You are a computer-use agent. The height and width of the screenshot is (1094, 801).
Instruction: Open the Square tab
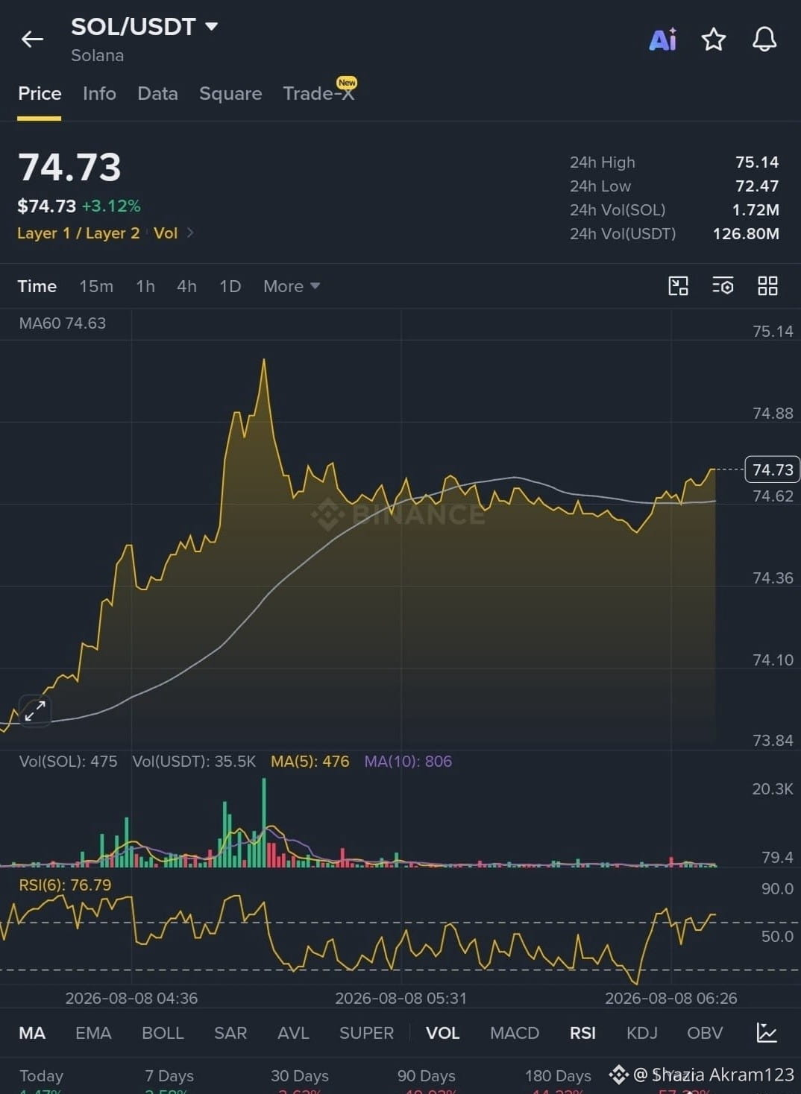click(x=230, y=93)
